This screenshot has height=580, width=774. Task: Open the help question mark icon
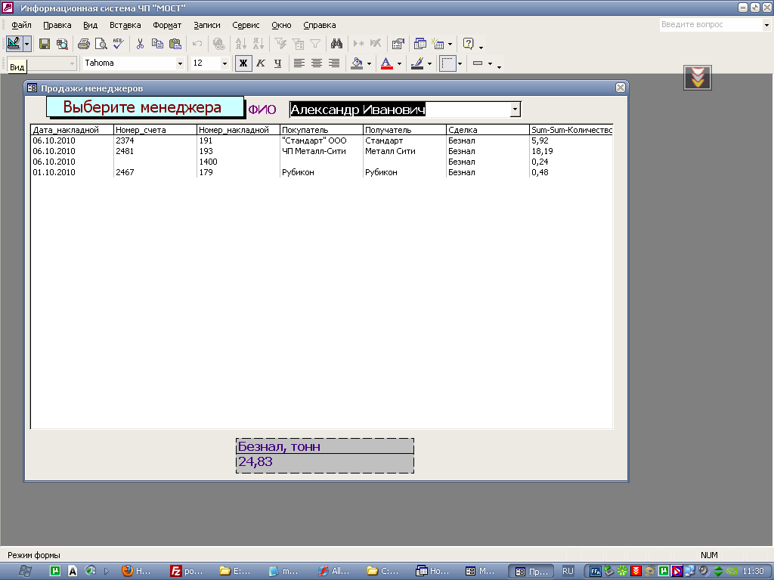(468, 44)
